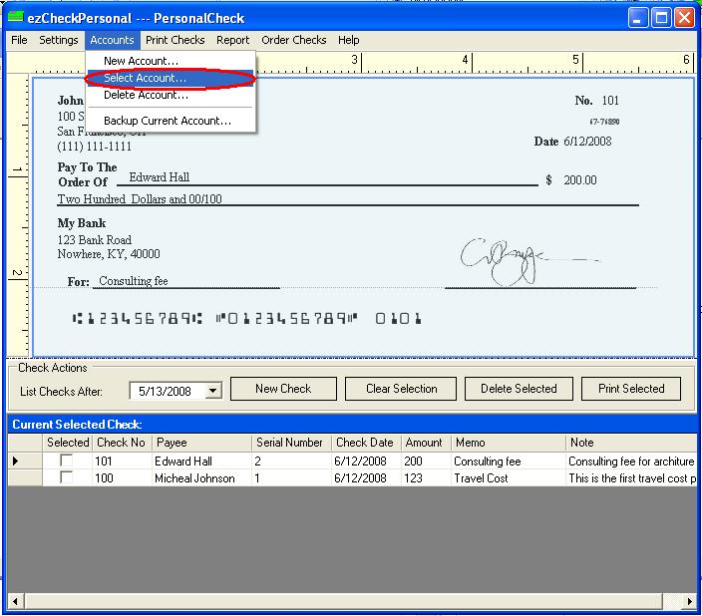Screen dimensions: 702x616
Task: Choose New Account menu entry
Action: [141, 61]
